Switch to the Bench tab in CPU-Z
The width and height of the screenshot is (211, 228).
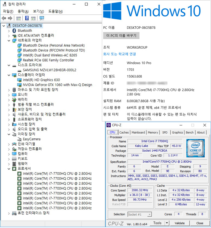click(x=190, y=133)
